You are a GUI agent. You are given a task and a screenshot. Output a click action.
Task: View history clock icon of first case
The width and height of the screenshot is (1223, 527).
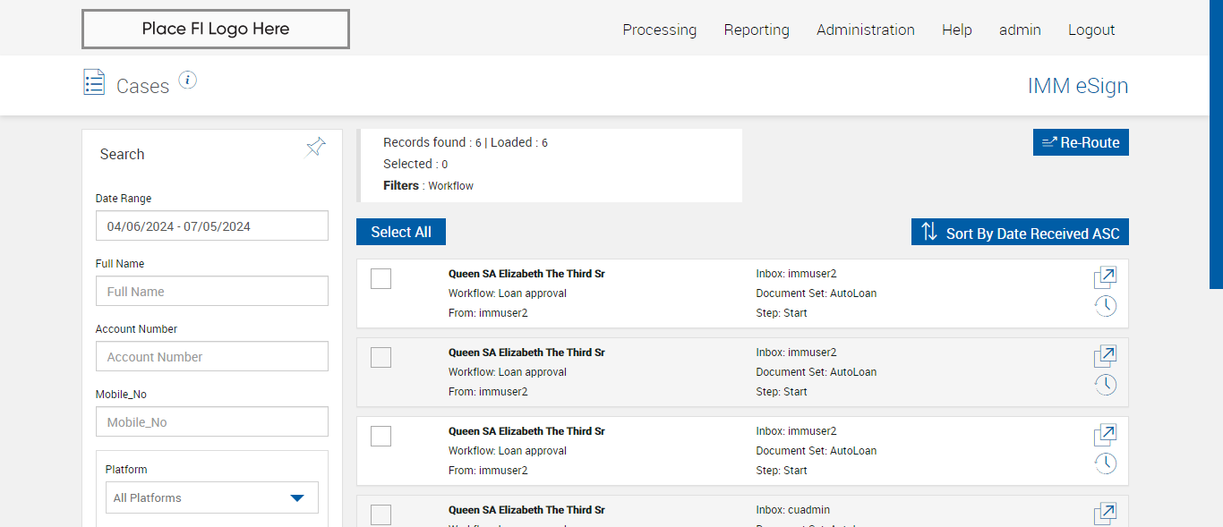tap(1106, 306)
